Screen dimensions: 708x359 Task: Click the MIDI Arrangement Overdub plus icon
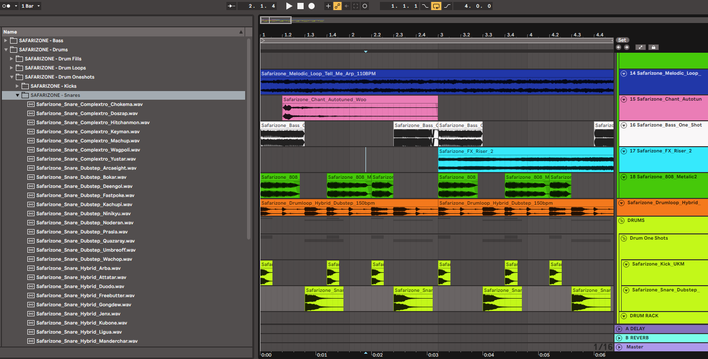(x=328, y=6)
